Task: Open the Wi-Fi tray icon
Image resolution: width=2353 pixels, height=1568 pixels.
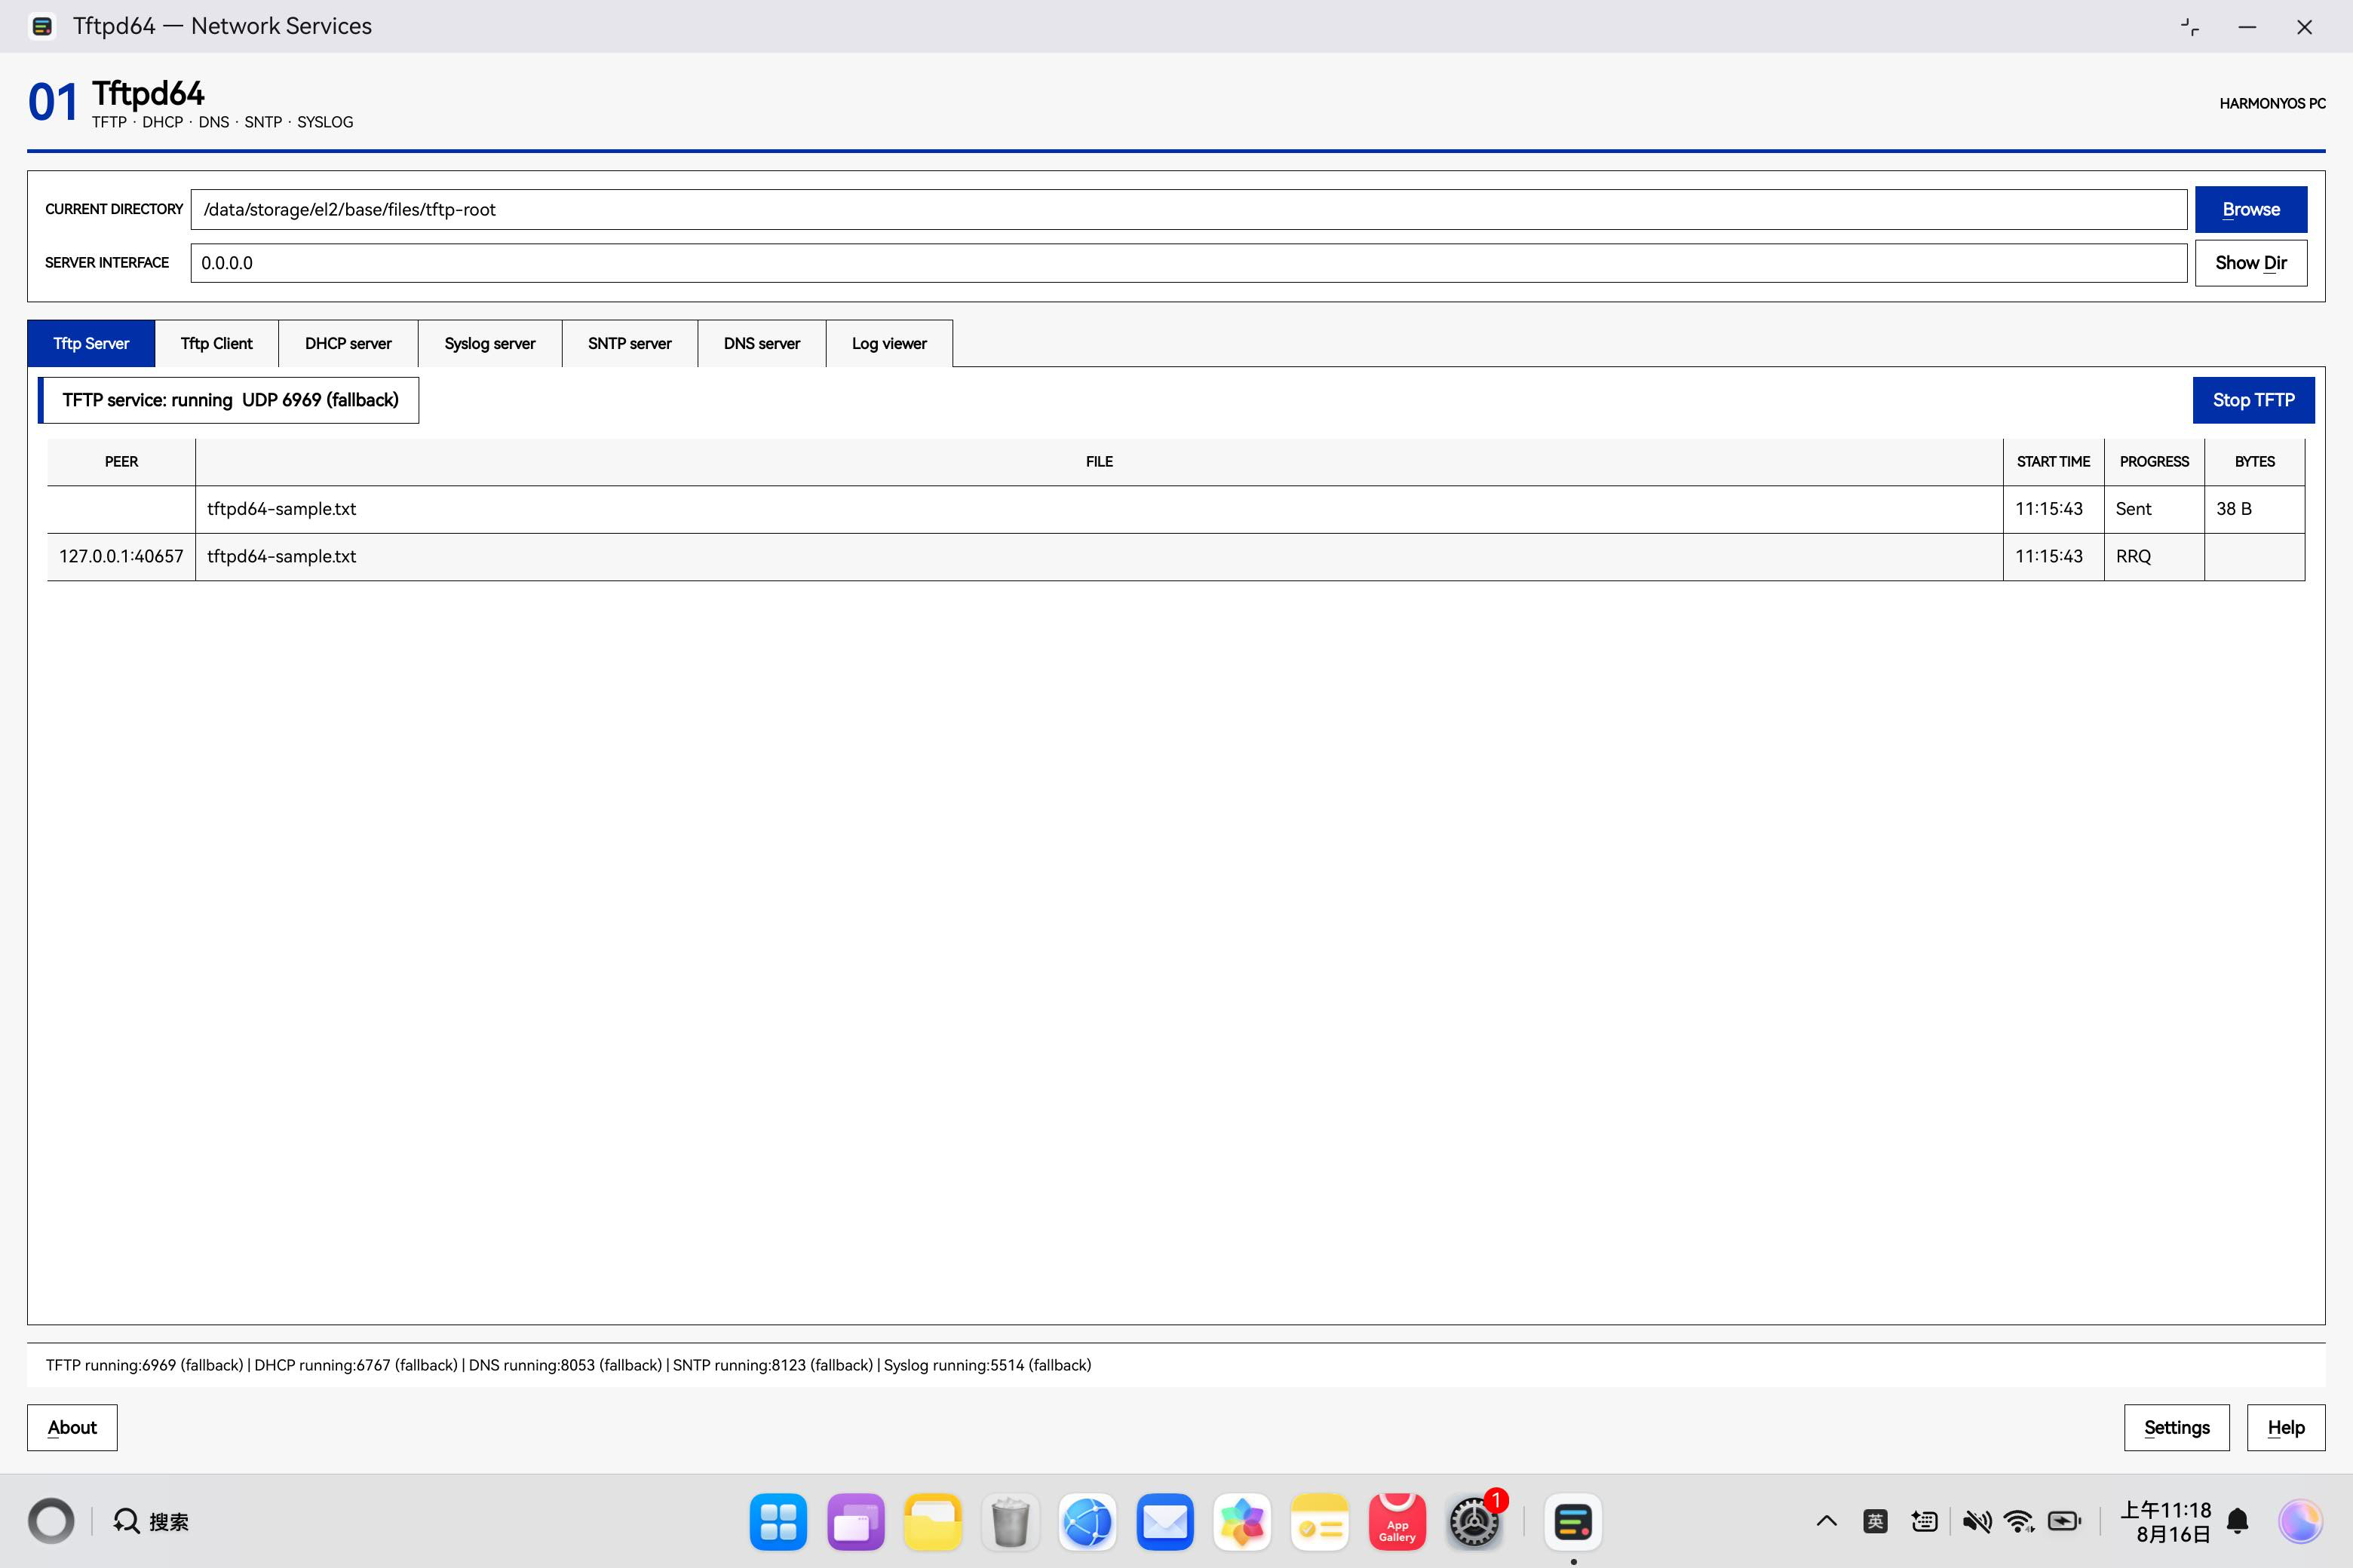Action: (x=2020, y=1522)
